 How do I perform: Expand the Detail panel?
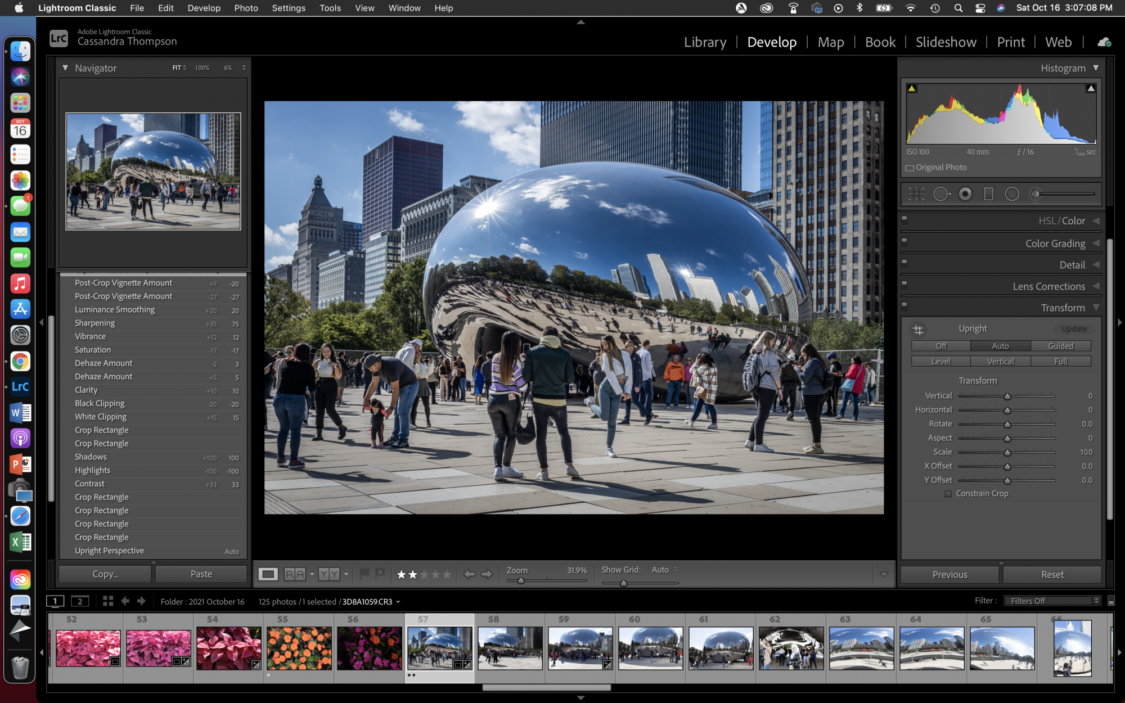[x=1096, y=265]
